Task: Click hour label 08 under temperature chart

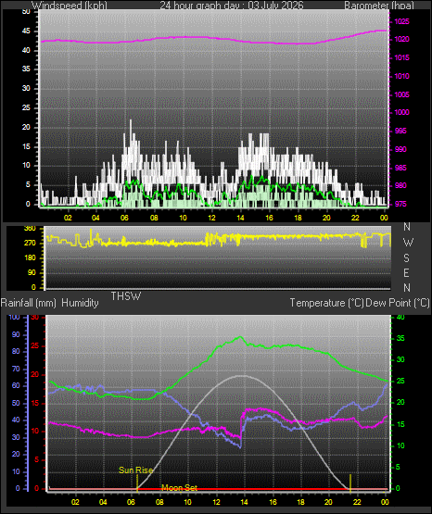Action: [x=159, y=502]
